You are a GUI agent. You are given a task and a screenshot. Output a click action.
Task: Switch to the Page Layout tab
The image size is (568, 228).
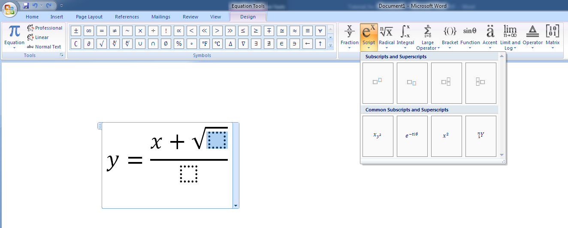(x=89, y=17)
